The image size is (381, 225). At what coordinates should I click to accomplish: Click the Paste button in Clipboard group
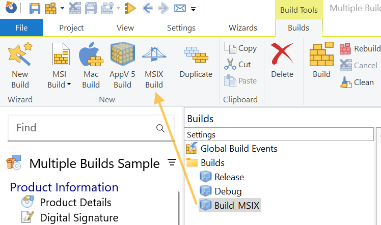tap(240, 80)
